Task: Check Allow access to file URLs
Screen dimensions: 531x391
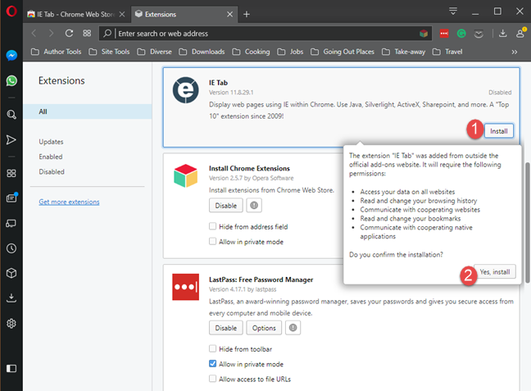Action: point(213,379)
